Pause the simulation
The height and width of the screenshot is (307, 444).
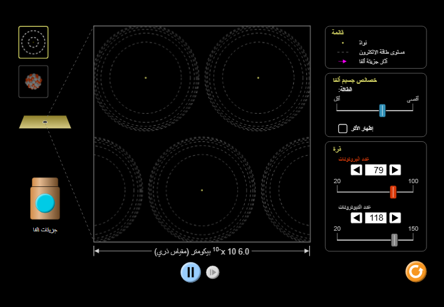coord(191,272)
